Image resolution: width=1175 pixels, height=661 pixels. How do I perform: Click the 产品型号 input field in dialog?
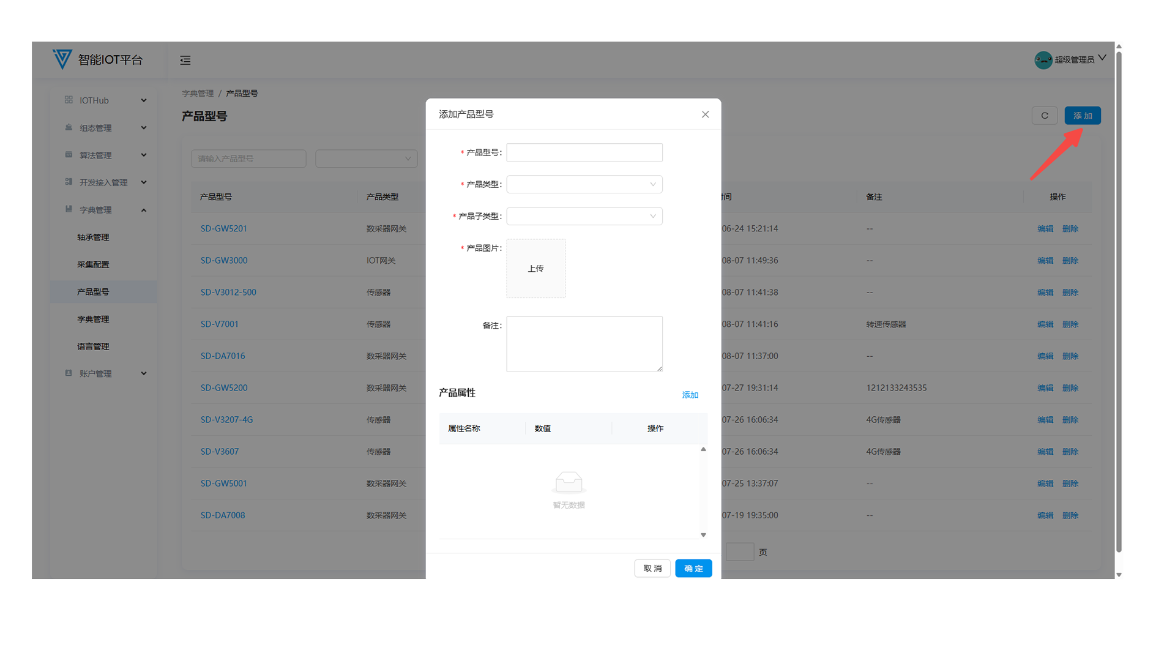[x=584, y=152]
